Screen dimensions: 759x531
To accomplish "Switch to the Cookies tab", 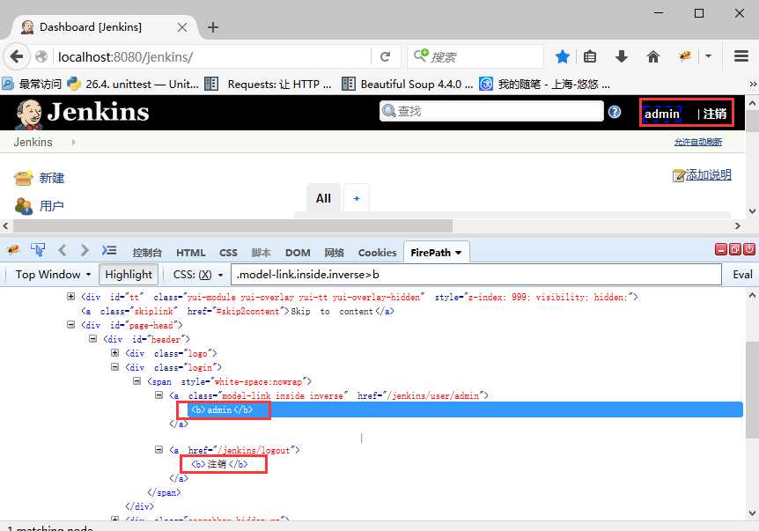I will (377, 253).
